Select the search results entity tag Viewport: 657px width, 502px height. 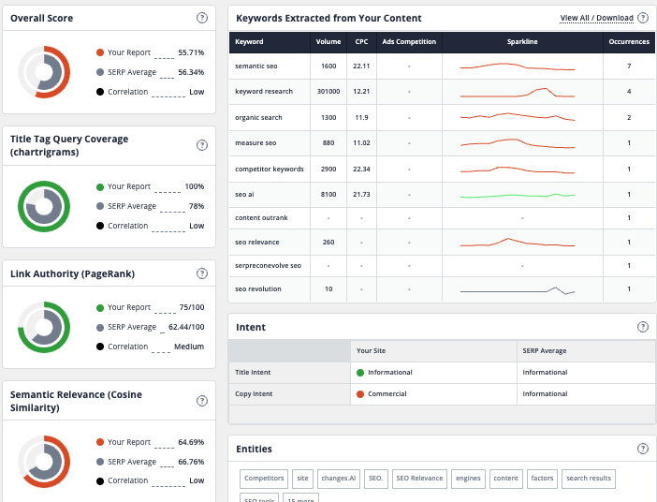click(589, 479)
